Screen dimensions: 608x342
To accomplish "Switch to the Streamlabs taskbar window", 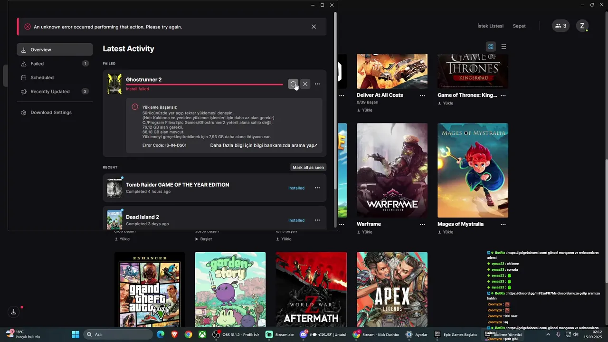I will coord(280,334).
